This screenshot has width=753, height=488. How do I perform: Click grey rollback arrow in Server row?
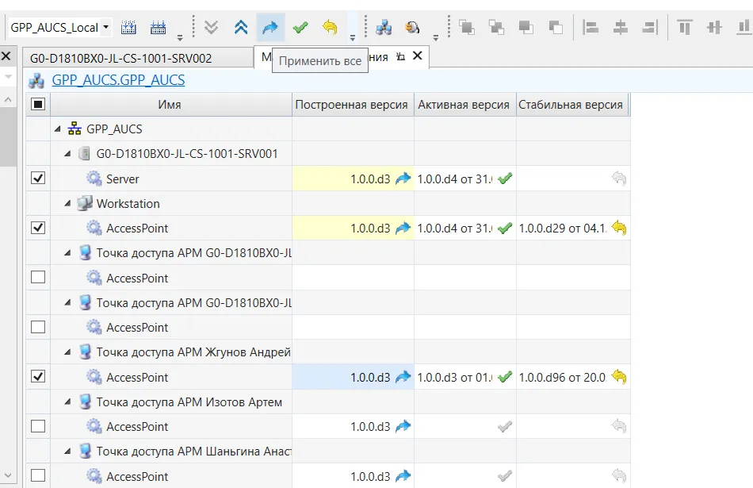619,179
